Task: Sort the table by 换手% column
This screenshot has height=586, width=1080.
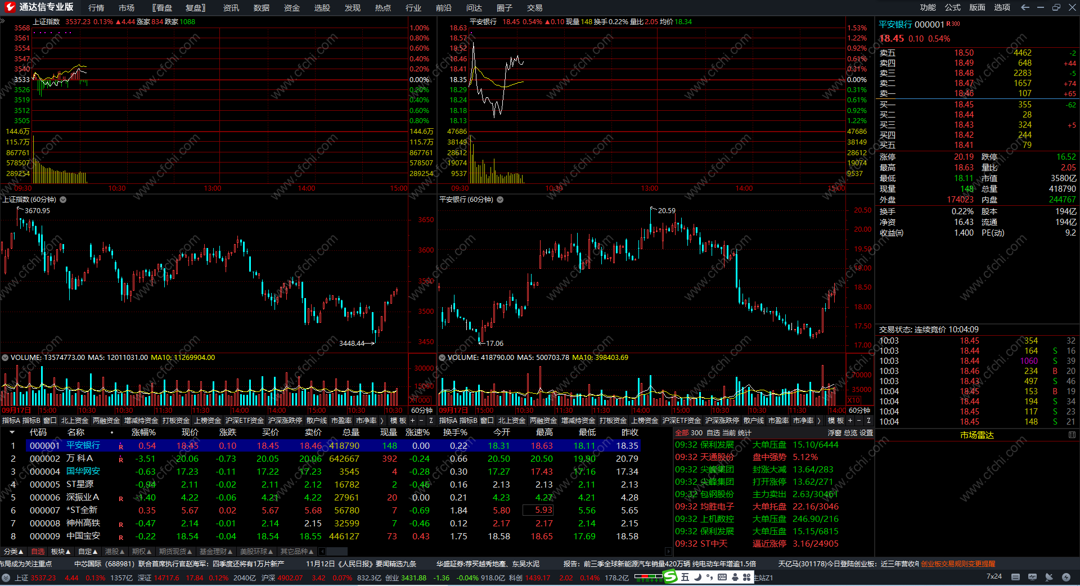Action: pyautogui.click(x=455, y=432)
